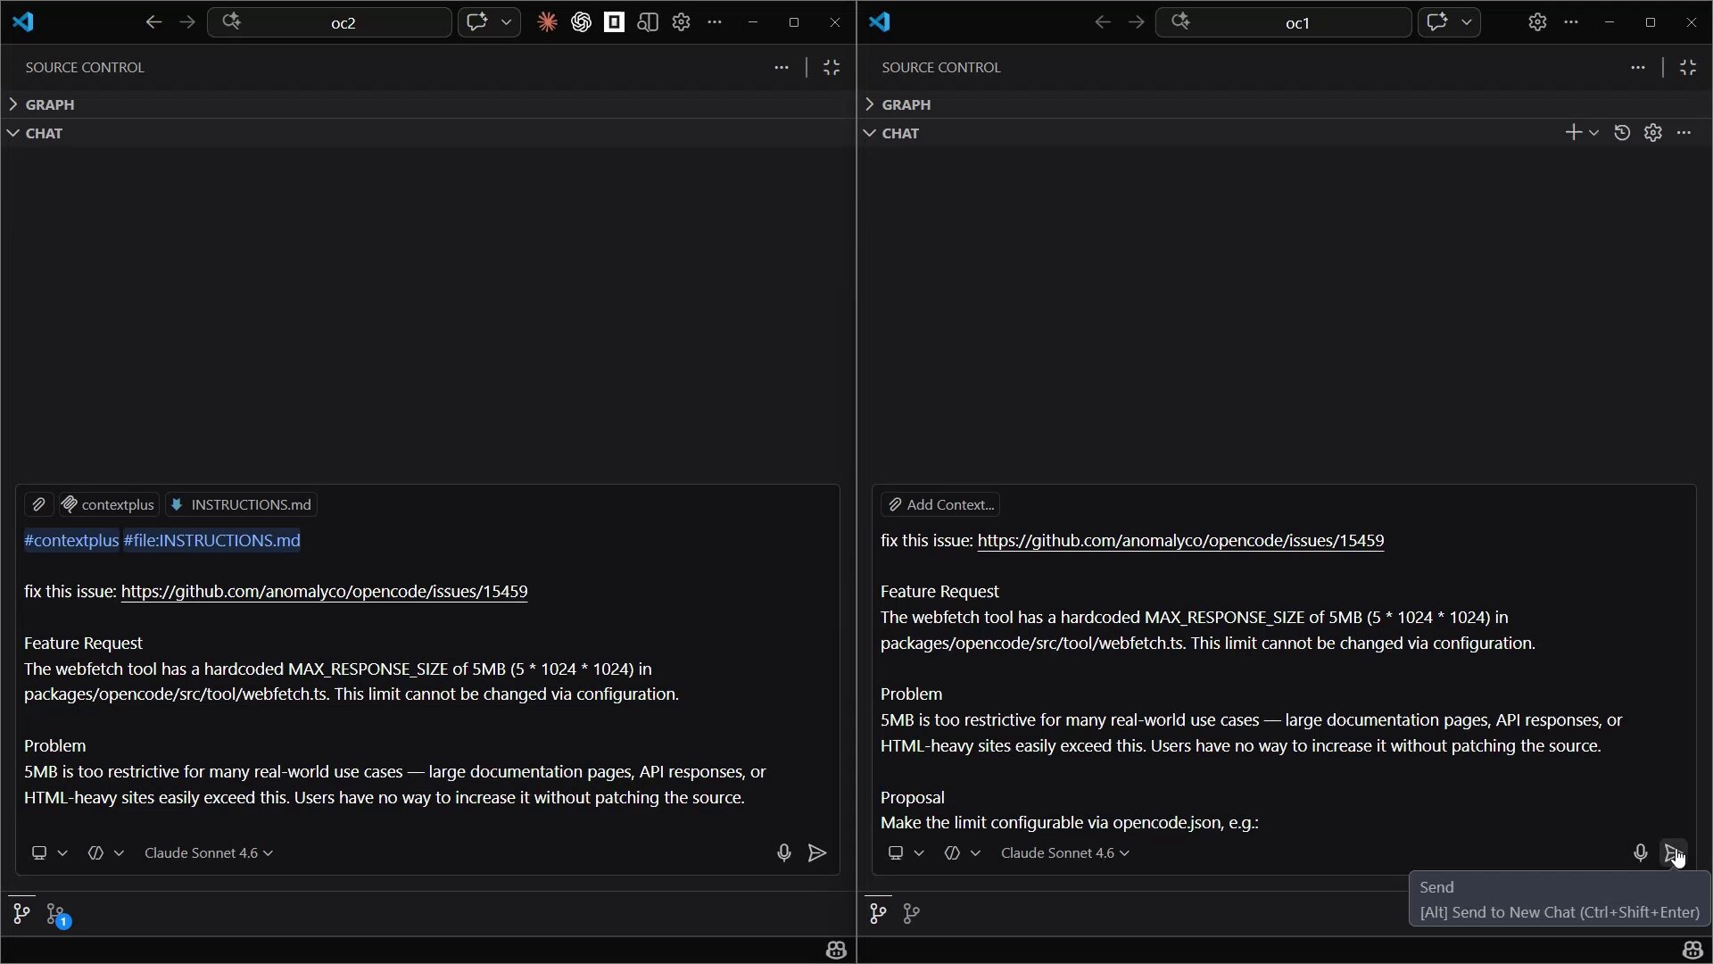Expand the GRAPH section in the oc1 window

pos(906,104)
